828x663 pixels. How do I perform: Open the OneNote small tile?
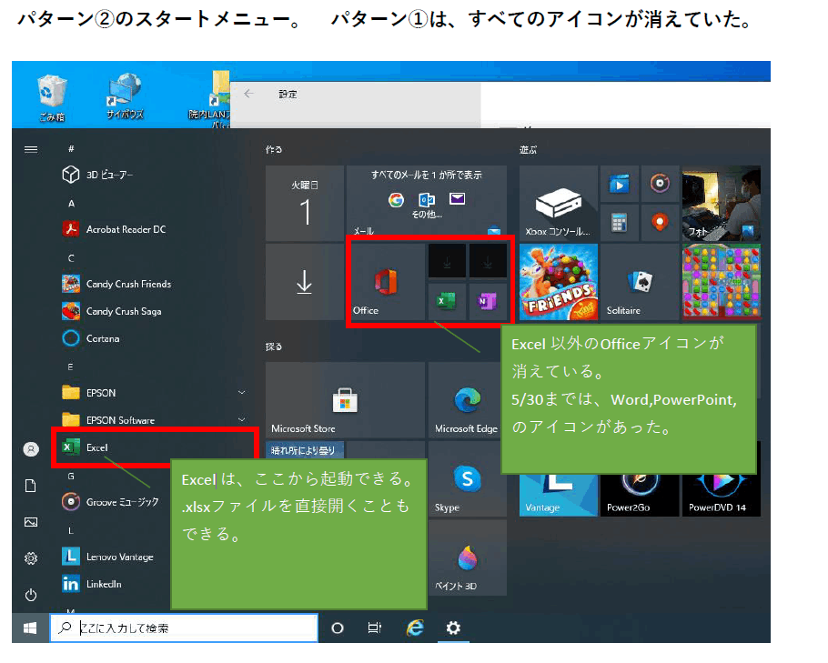pyautogui.click(x=488, y=301)
